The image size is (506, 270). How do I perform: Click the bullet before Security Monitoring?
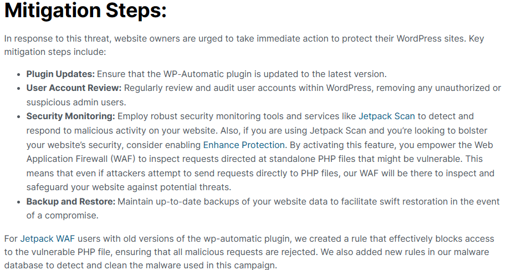(x=18, y=117)
